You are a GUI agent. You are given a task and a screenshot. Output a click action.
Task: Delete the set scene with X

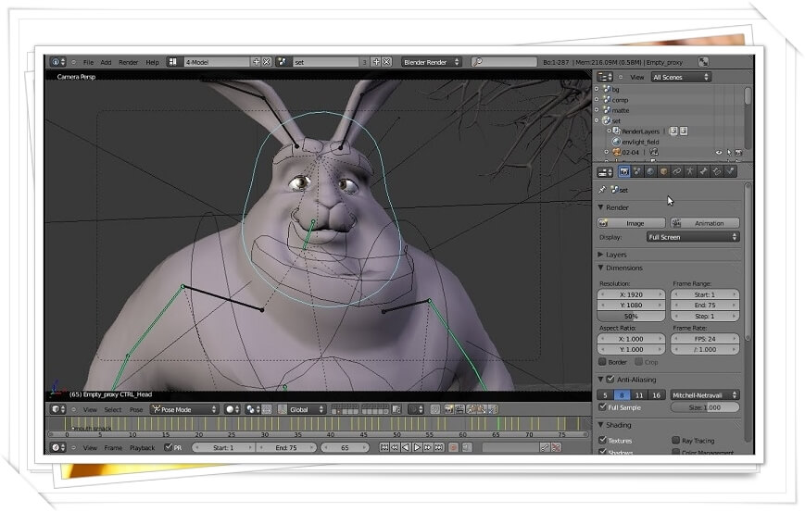pos(386,62)
